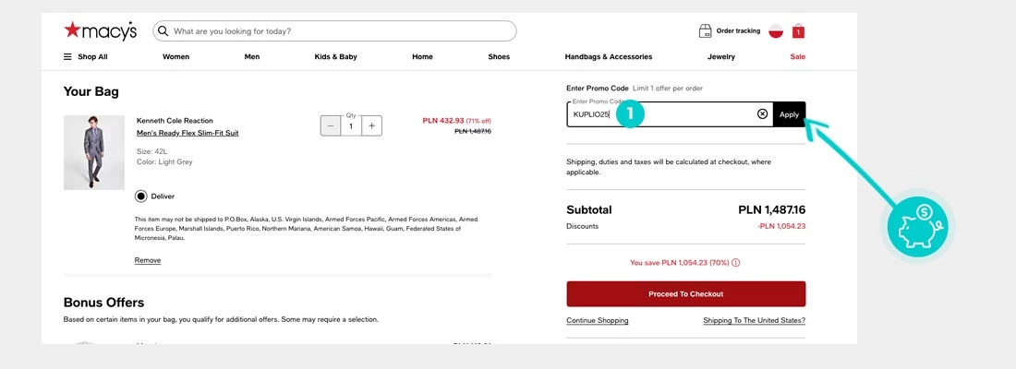Image resolution: width=1016 pixels, height=369 pixels.
Task: Click Proceed To Checkout button
Action: (x=685, y=293)
